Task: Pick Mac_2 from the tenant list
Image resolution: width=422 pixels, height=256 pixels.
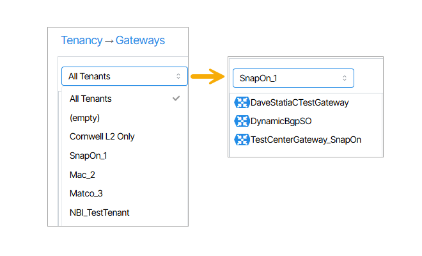Action: tap(82, 174)
